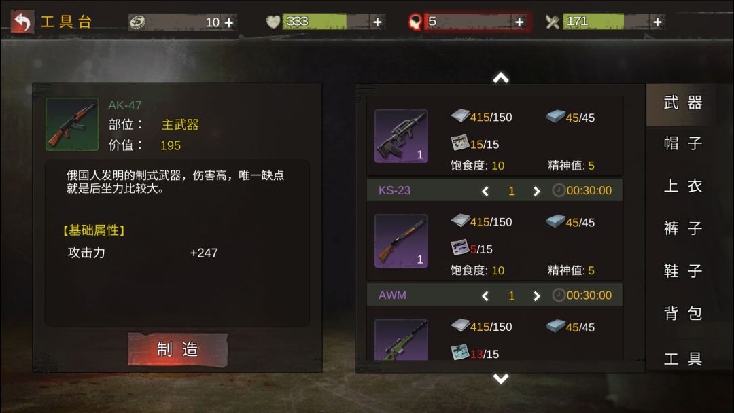The height and width of the screenshot is (413, 734).
Task: Click the red back arrow icon
Action: pyautogui.click(x=22, y=22)
